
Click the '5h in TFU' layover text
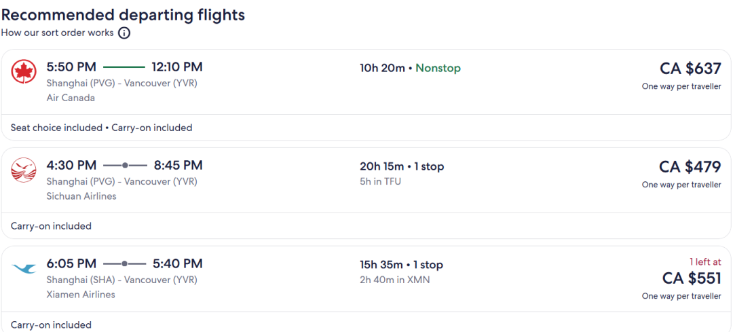tap(380, 181)
